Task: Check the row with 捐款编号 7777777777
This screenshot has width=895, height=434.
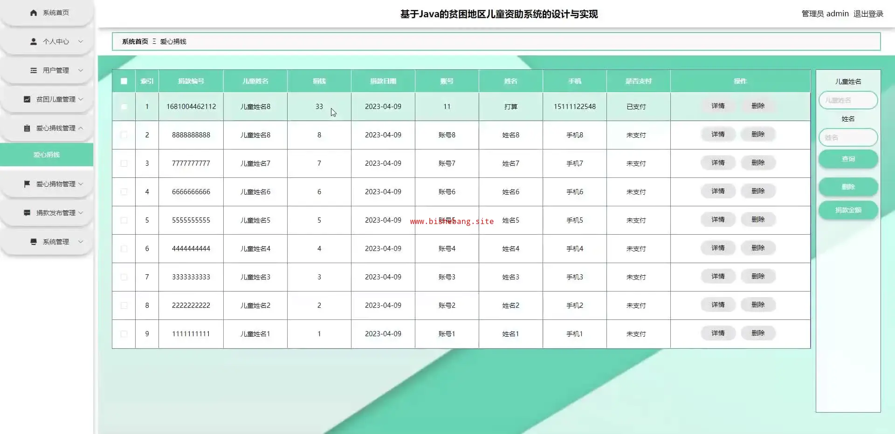Action: 124,163
